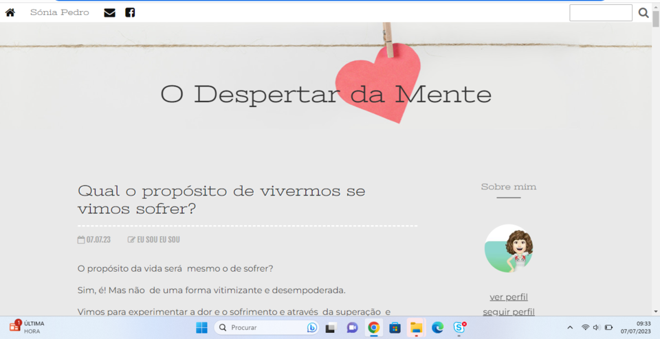This screenshot has height=339, width=660.
Task: Open the Última Hora news widget
Action: [x=27, y=327]
